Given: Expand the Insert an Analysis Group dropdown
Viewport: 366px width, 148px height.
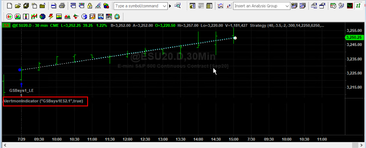Looking at the screenshot, I should [287, 6].
